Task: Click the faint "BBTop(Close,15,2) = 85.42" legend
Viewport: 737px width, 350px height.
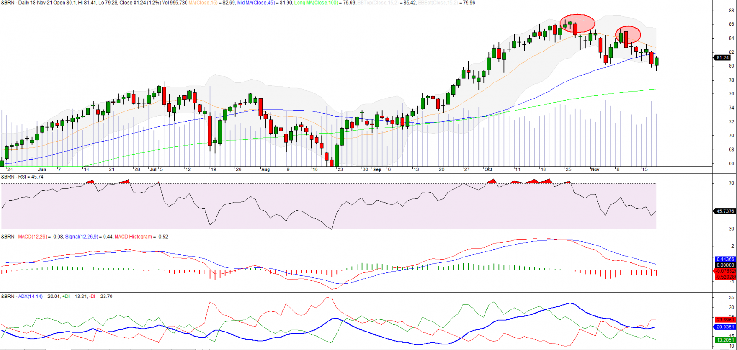Action: pos(387,3)
